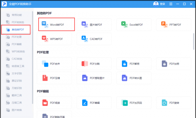This screenshot has height=118, width=196.
Task: Open the PDF提取图片 tool
Action: 94,78
